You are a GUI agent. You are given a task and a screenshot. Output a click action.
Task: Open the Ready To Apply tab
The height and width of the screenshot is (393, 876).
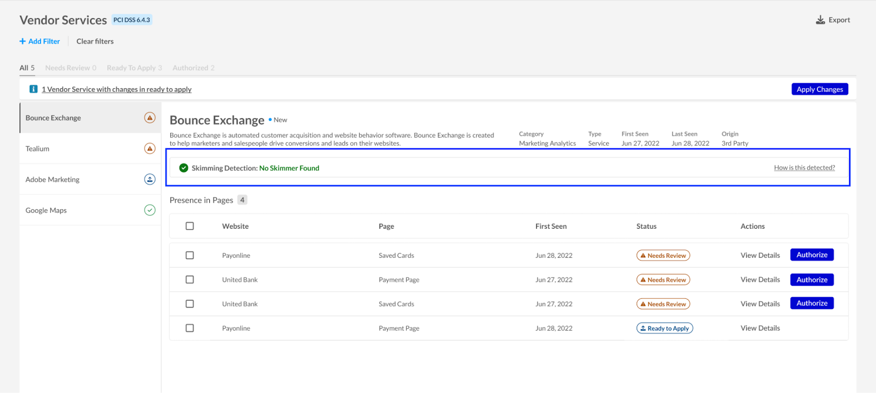[134, 68]
